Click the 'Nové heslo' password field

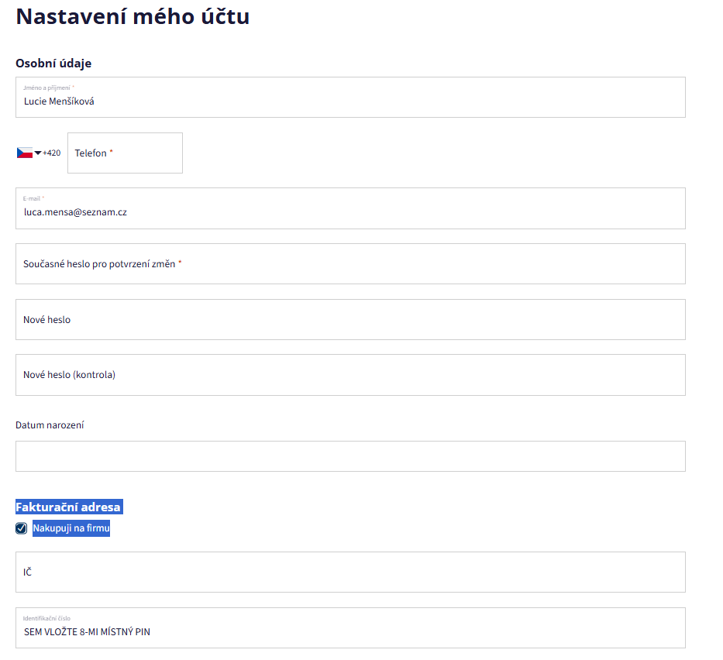tap(350, 320)
